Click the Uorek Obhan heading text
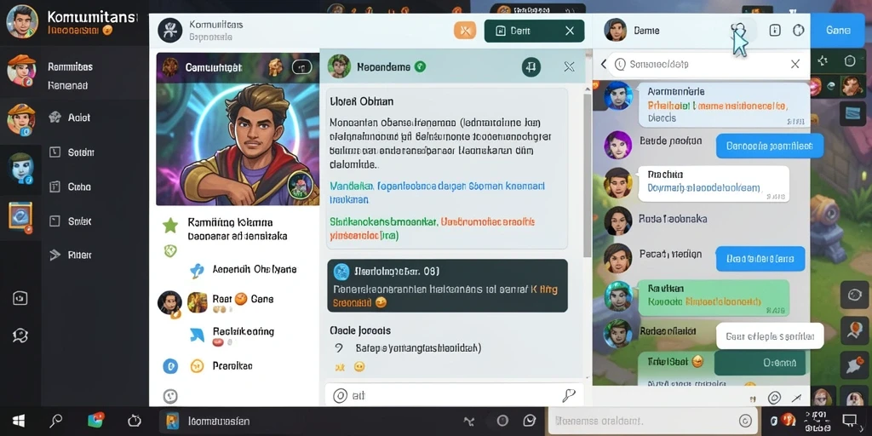 pyautogui.click(x=361, y=101)
